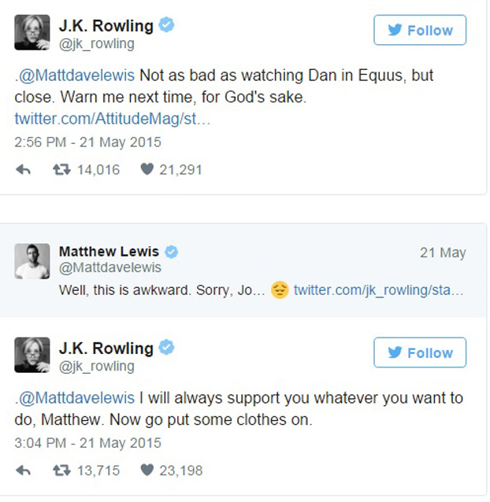Click verified badge next to Matthew Lewis
The height and width of the screenshot is (502, 490).
[x=171, y=252]
